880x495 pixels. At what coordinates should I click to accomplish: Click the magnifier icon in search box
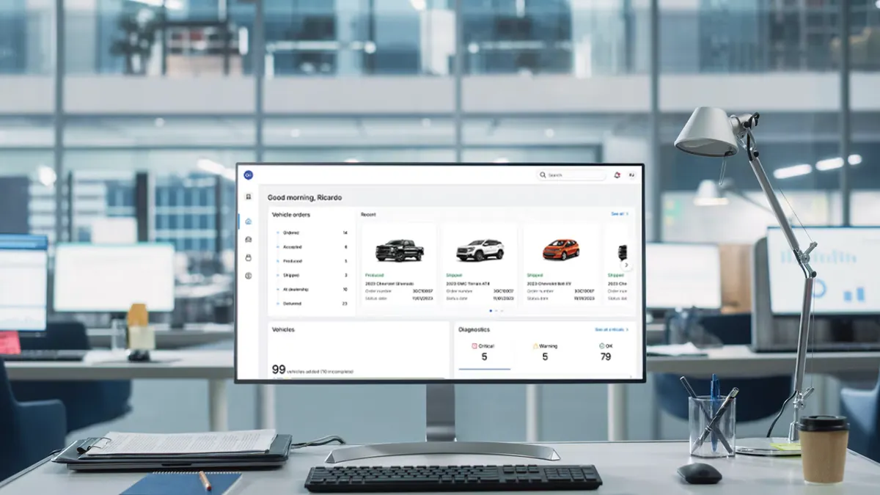[x=543, y=175]
